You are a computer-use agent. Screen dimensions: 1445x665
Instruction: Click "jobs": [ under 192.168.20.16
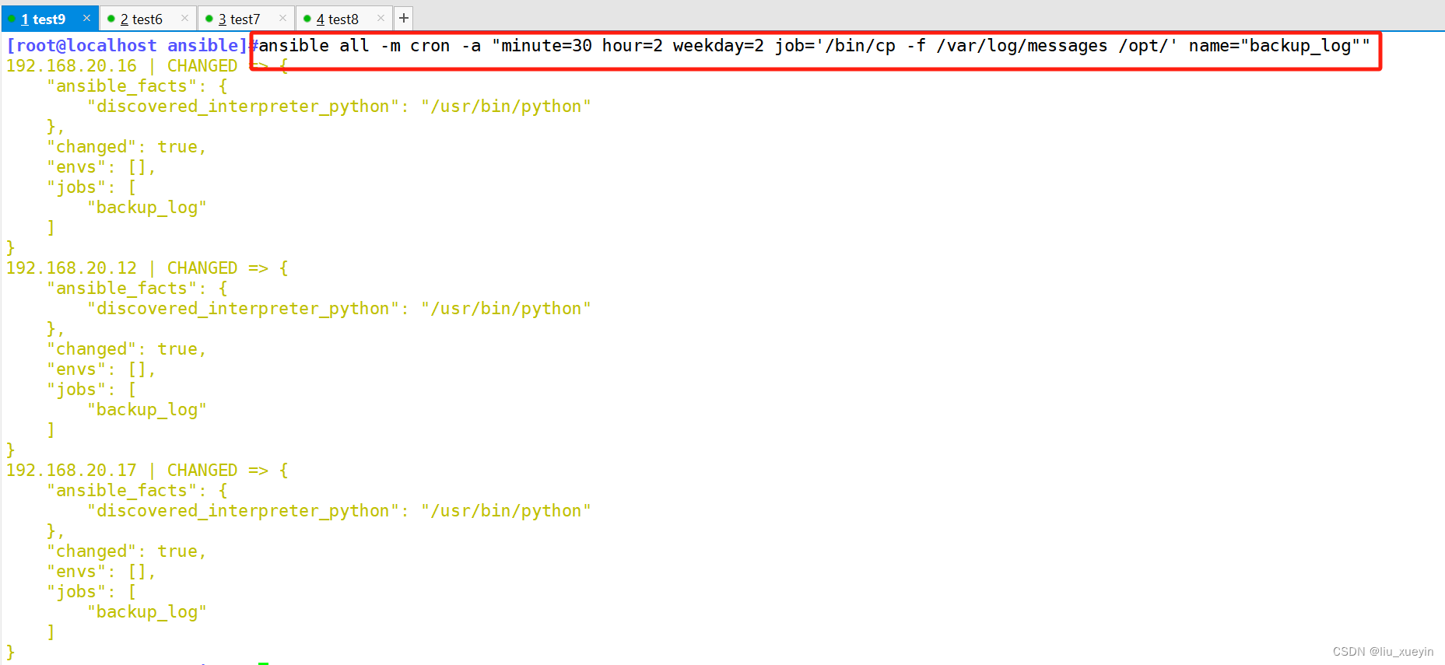(x=92, y=187)
